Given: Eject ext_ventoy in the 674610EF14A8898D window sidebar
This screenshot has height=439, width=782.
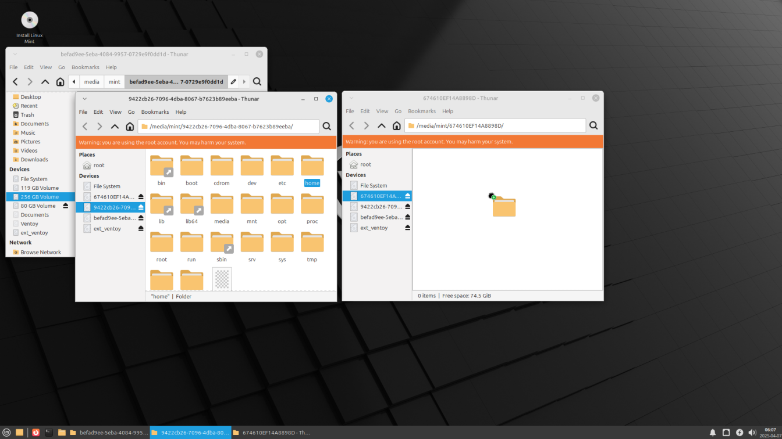Looking at the screenshot, I should (408, 228).
